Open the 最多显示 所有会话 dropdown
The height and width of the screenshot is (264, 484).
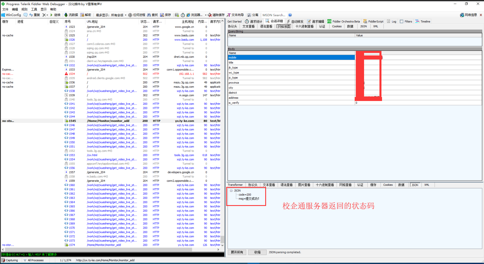coord(111,15)
